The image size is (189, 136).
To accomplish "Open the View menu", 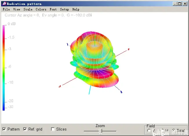I will point(17,9).
